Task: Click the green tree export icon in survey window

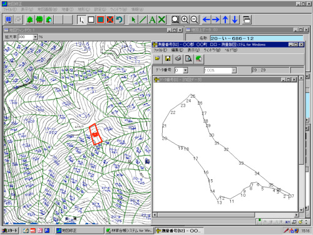Action: [x=199, y=58]
